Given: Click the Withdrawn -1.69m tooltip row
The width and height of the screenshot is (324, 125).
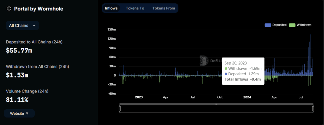Looking at the screenshot, I should coord(243,68).
